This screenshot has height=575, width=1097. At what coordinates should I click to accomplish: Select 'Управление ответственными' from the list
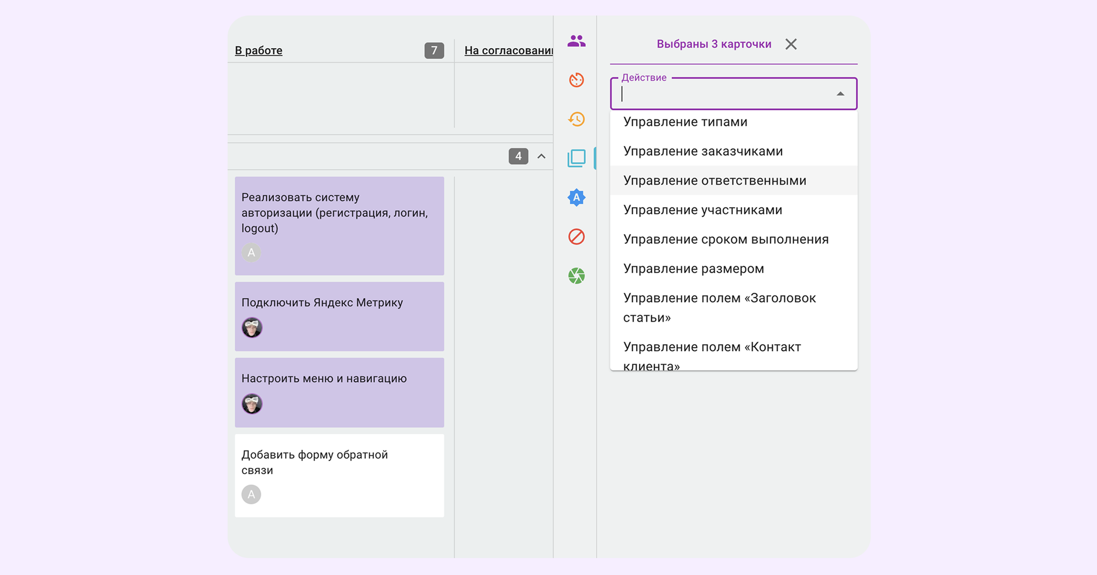coord(714,181)
